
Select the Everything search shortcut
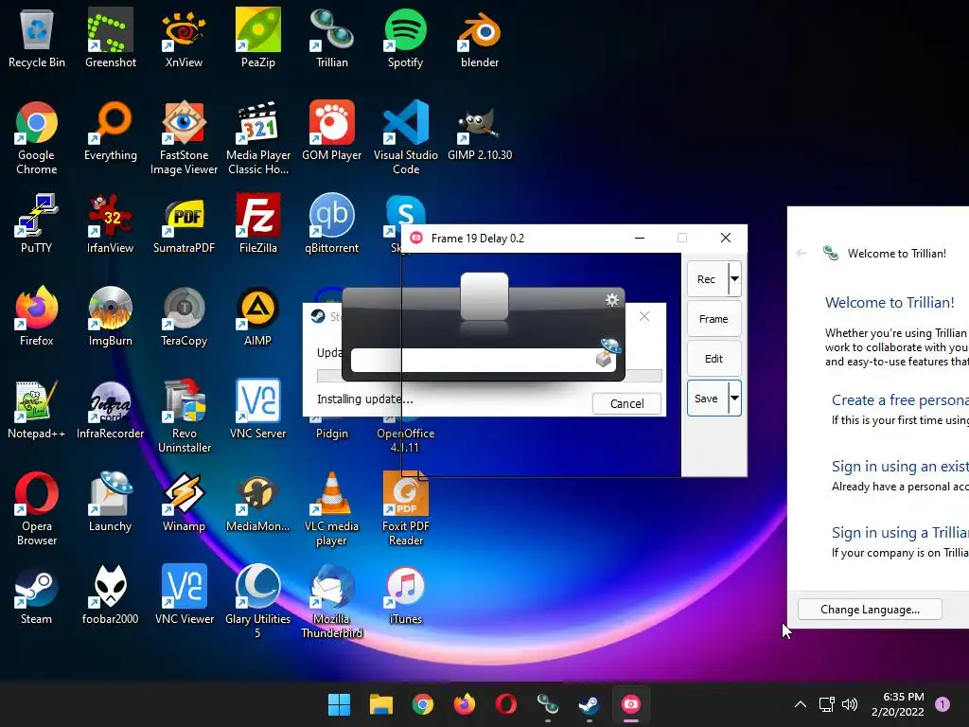tap(110, 131)
